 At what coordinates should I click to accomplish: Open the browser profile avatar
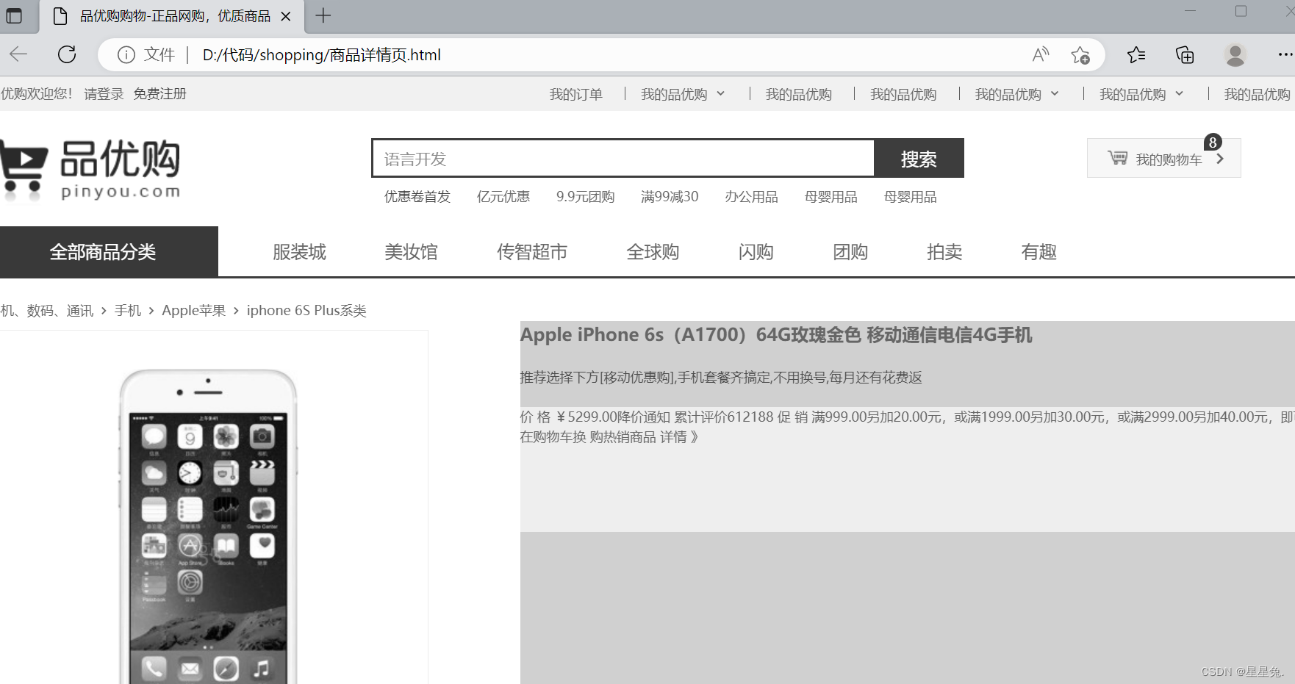tap(1235, 55)
